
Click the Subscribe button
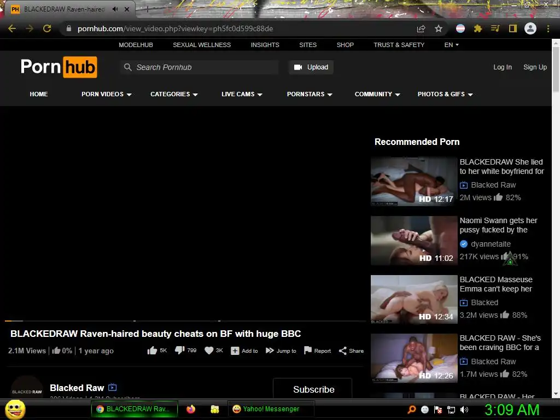[312, 389]
